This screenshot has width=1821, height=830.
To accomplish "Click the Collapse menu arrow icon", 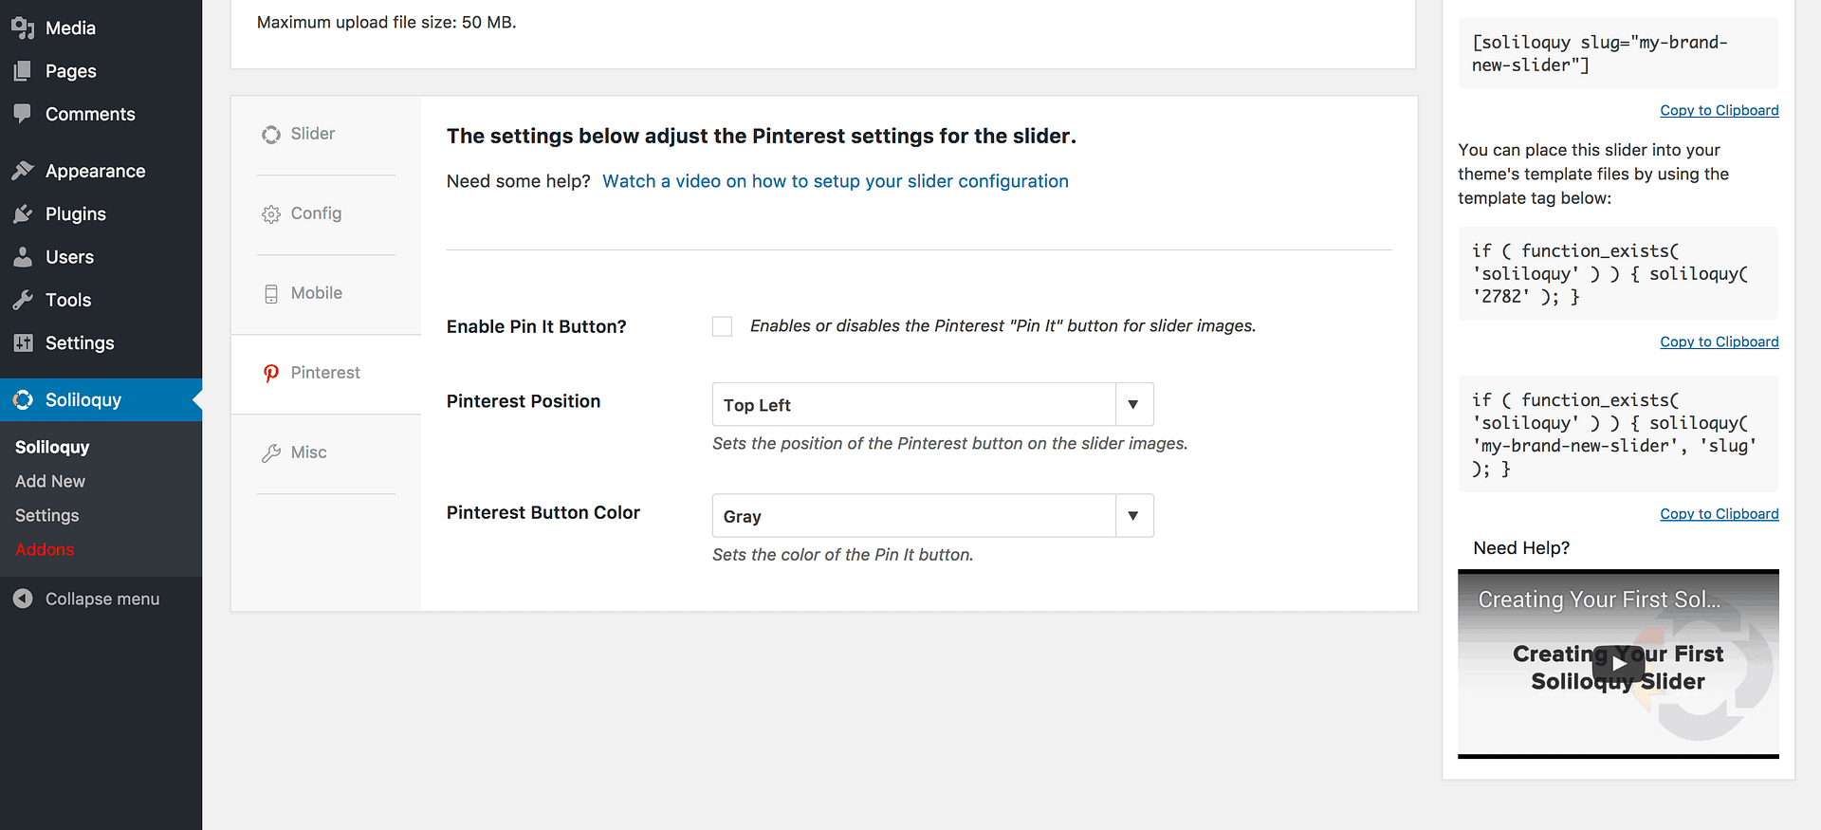I will [24, 599].
